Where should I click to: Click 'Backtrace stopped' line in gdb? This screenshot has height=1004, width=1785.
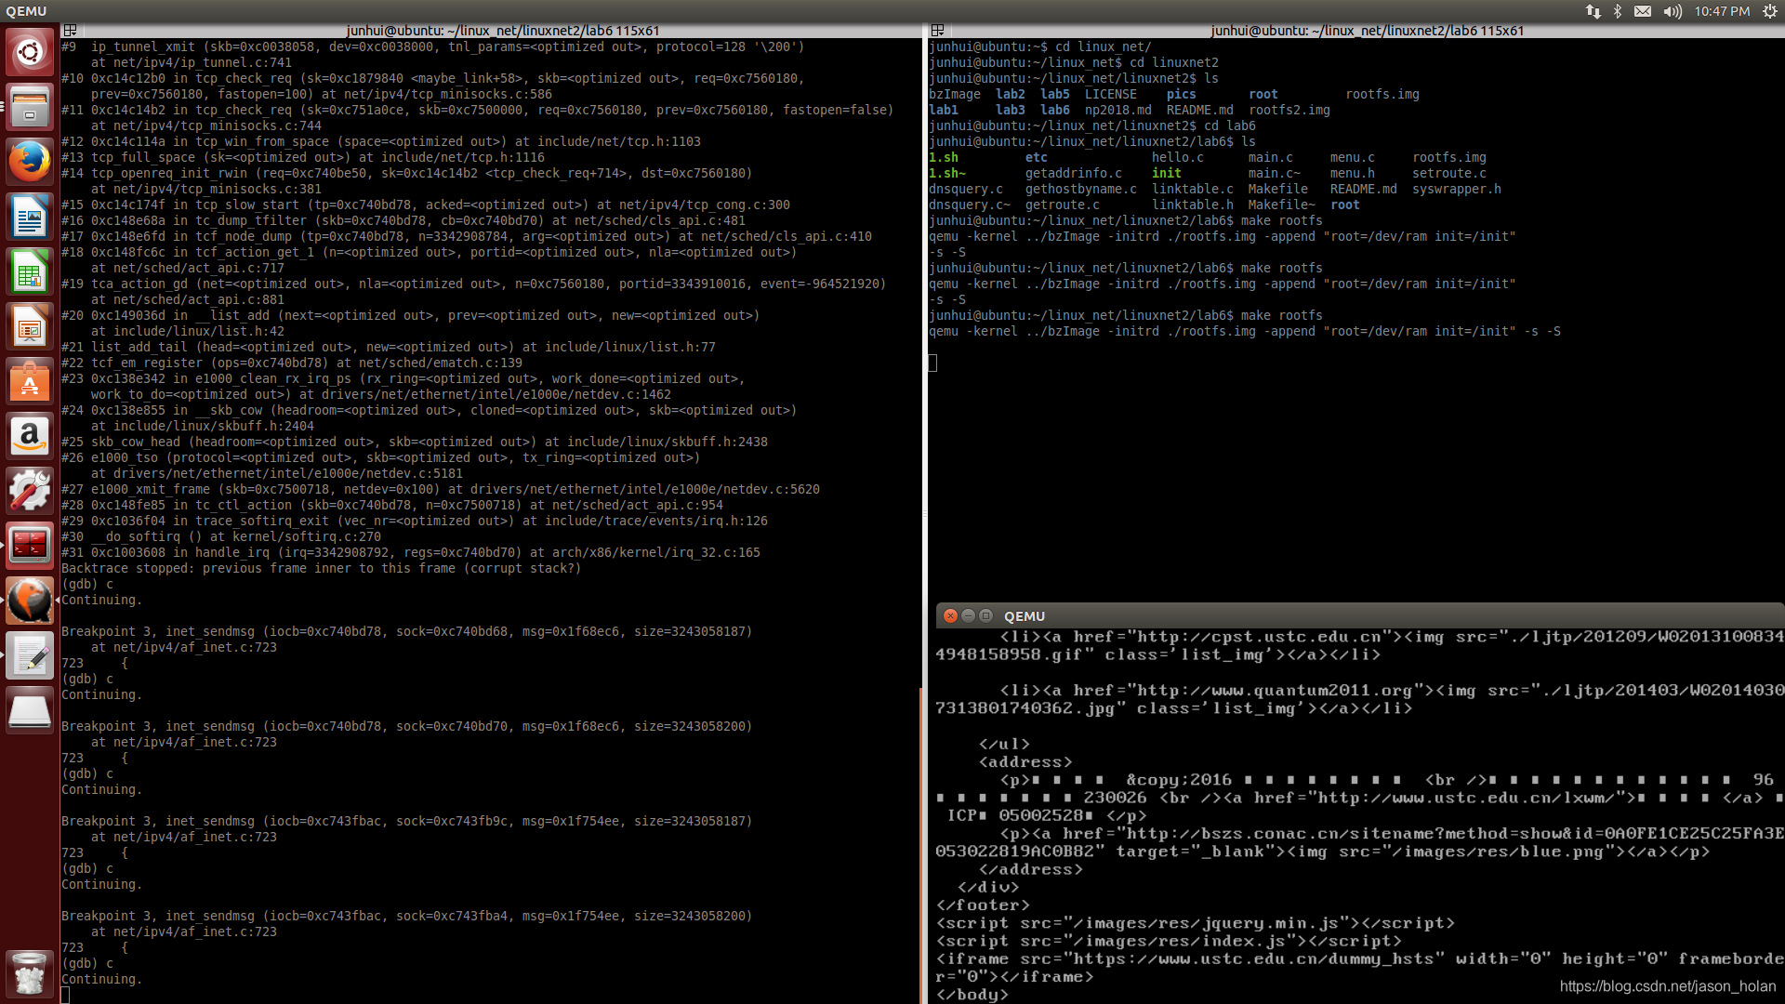pos(321,568)
